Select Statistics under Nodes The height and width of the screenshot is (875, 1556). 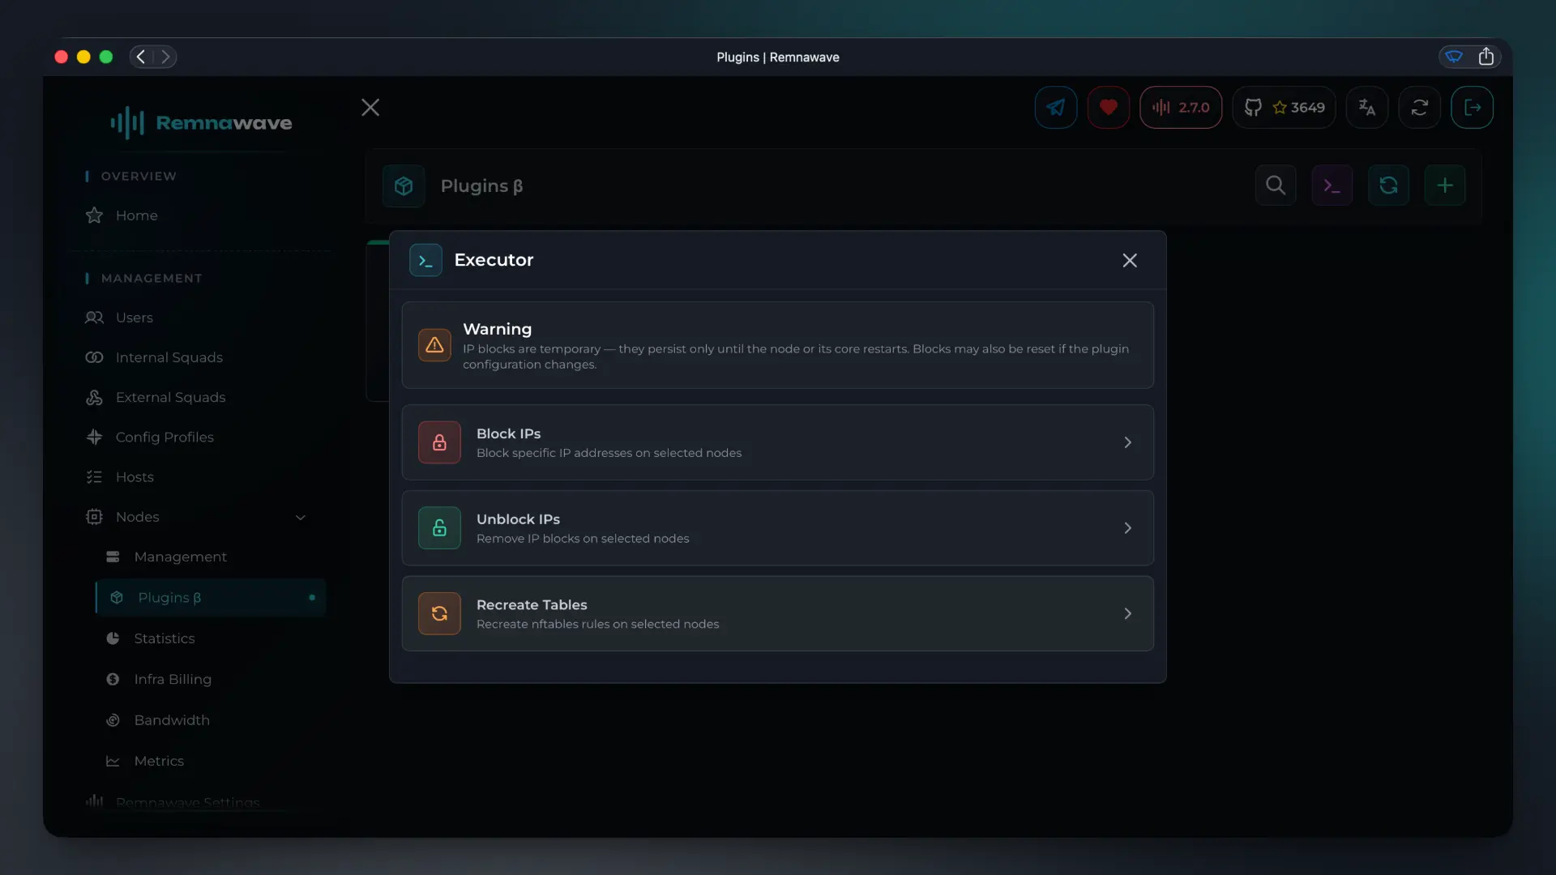(165, 638)
